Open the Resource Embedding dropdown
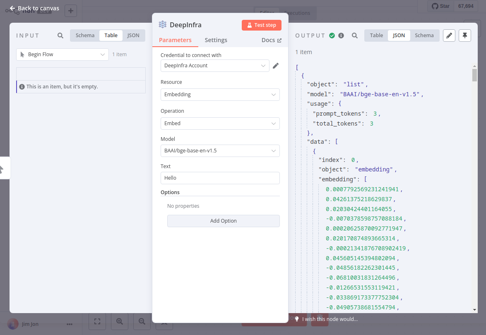486x335 pixels. pyautogui.click(x=220, y=95)
